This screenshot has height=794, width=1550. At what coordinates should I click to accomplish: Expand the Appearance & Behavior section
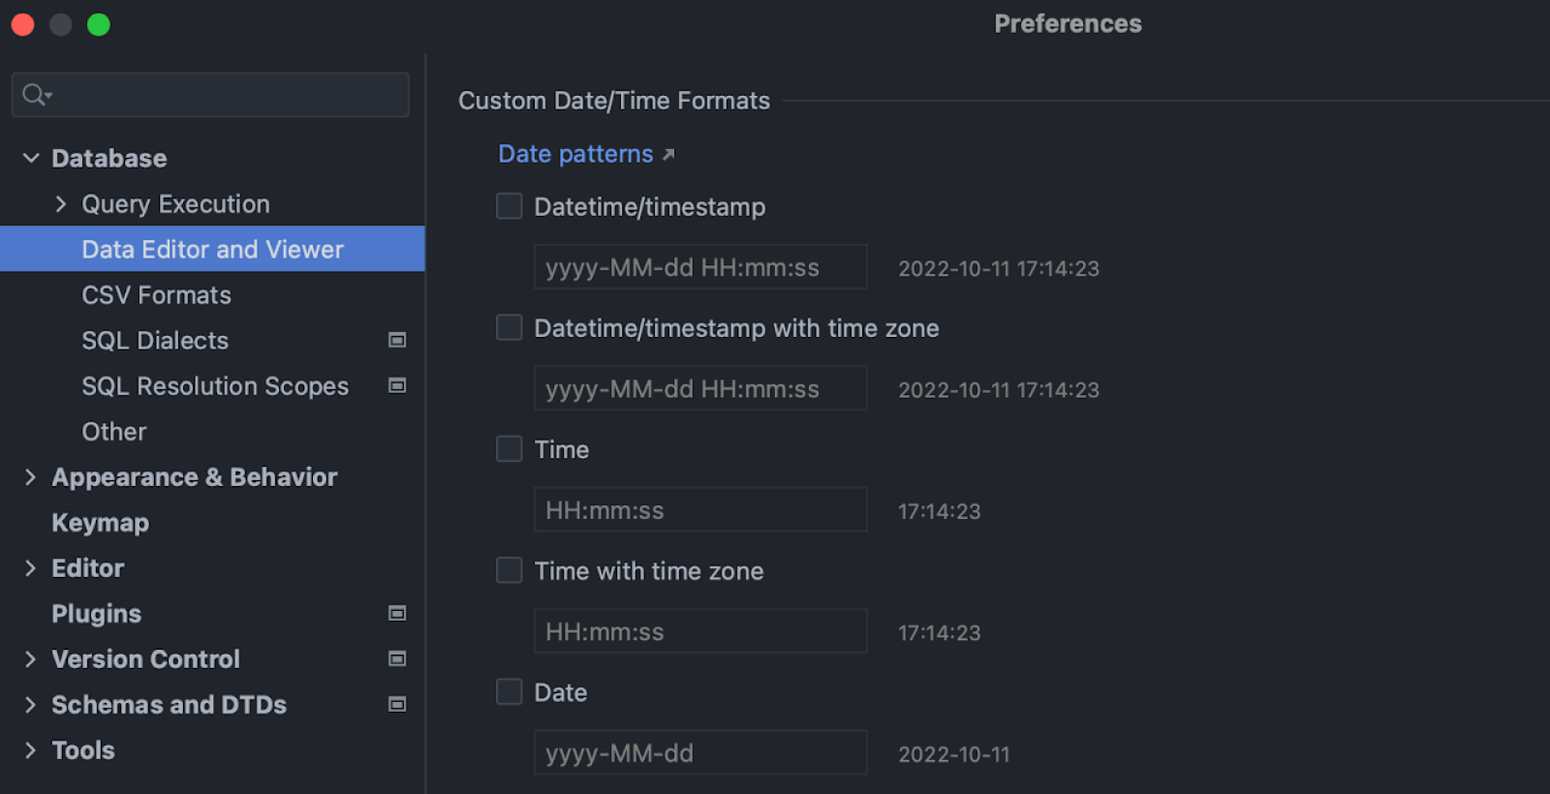[x=31, y=476]
